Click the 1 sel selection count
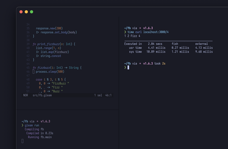The height and width of the screenshot is (149, 228). [98, 96]
